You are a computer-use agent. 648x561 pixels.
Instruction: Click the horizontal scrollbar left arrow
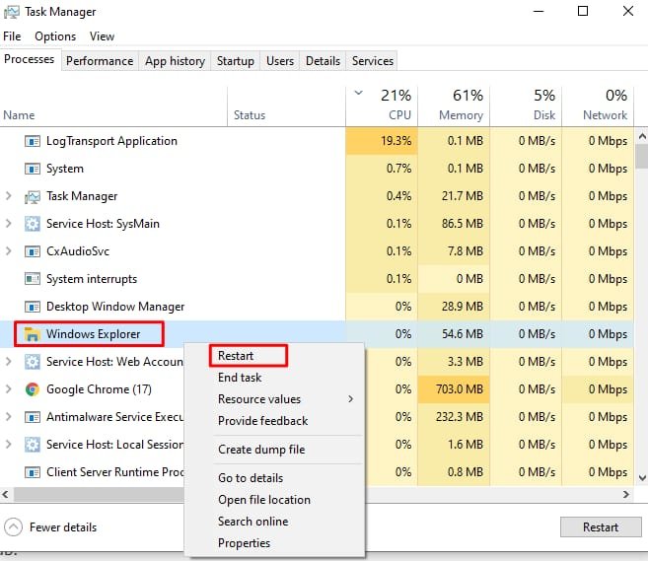[x=5, y=495]
